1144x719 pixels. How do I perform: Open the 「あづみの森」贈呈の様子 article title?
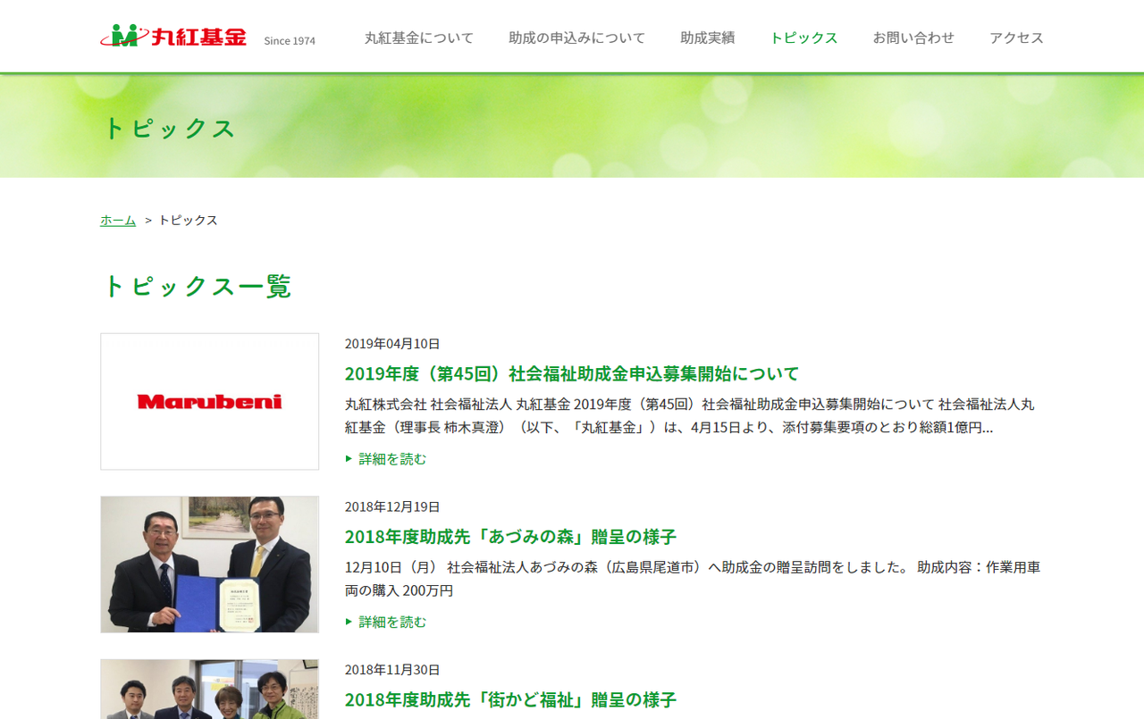pos(510,537)
